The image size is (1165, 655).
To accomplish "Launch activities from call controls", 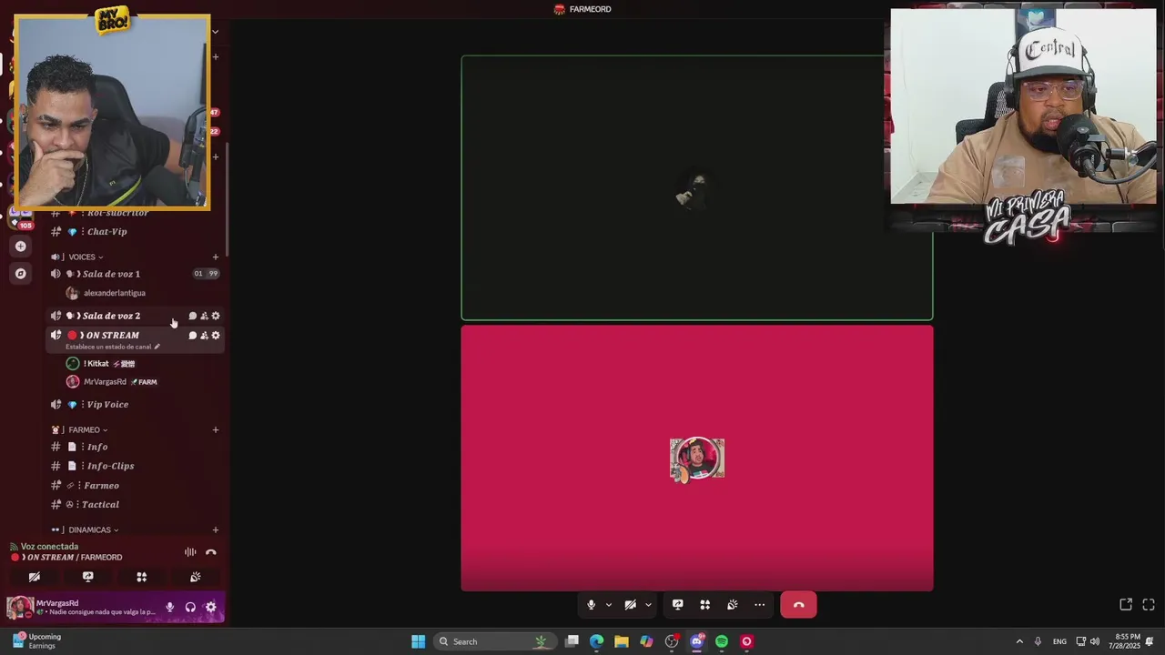I will tap(705, 605).
